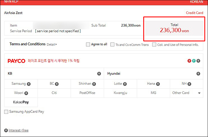Click the interest-free badge beside BC

[x=57, y=84]
